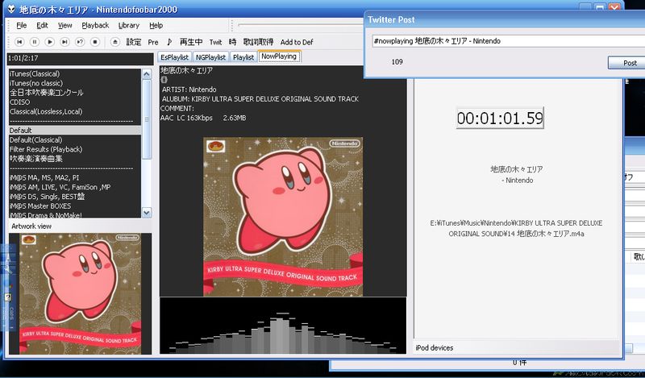Screen dimensions: 645x378
Task: Click the spectrum visualizer panel
Action: [283, 326]
